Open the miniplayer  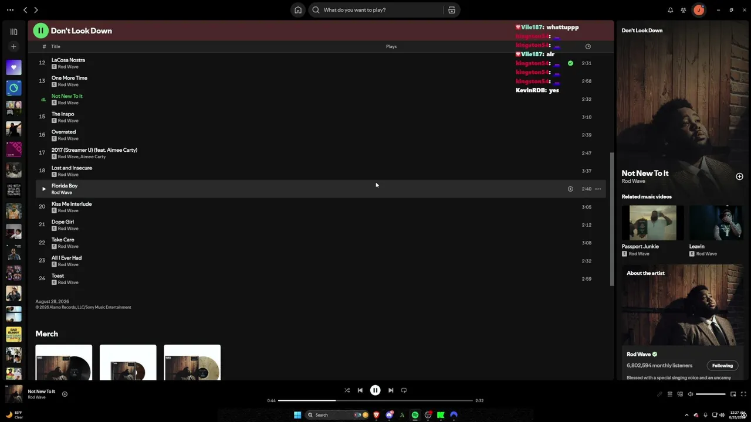733,394
